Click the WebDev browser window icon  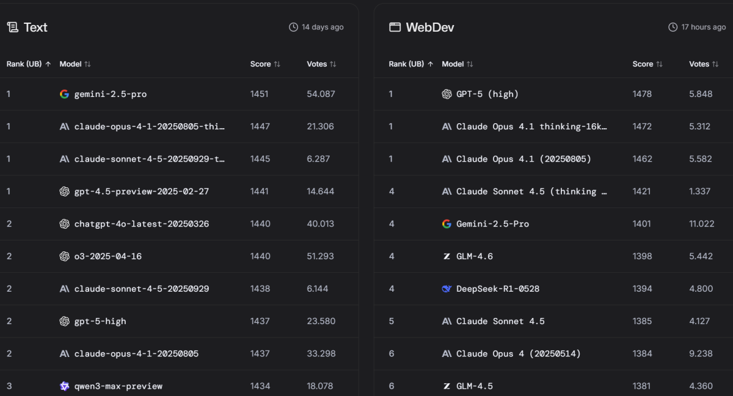[x=395, y=27]
